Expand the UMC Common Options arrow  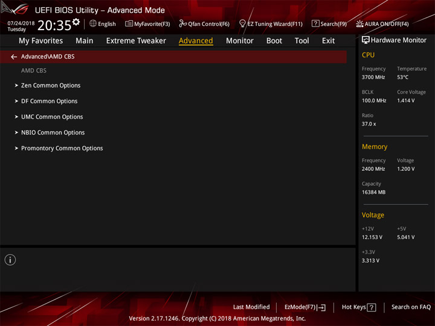(16, 117)
